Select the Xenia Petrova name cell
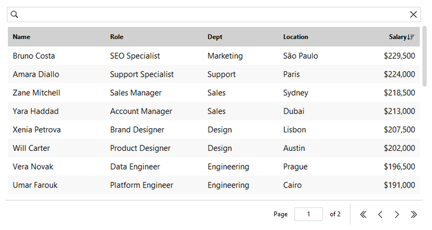The image size is (432, 230). 37,129
